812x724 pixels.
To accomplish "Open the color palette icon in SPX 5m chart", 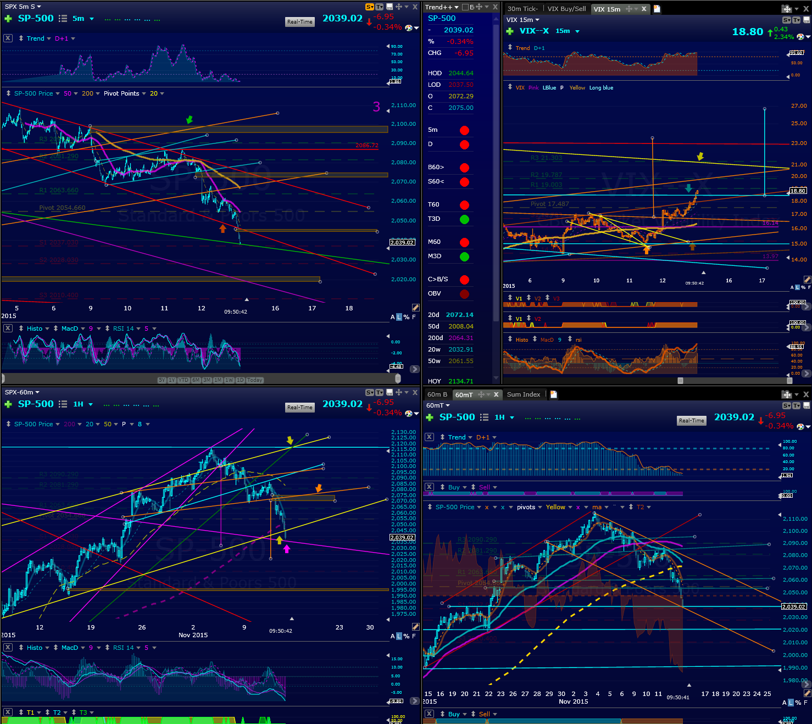I will (409, 27).
